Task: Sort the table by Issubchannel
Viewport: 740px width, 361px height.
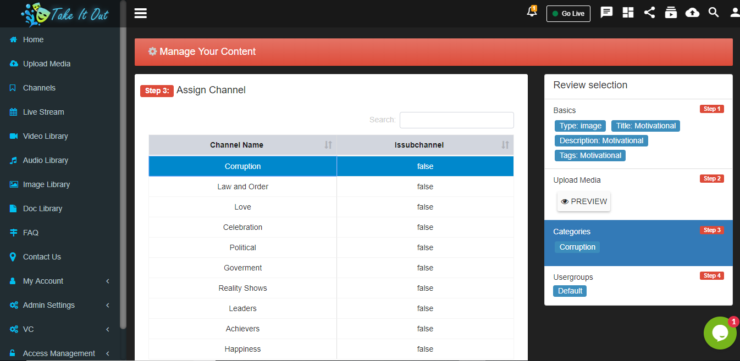Action: 425,145
